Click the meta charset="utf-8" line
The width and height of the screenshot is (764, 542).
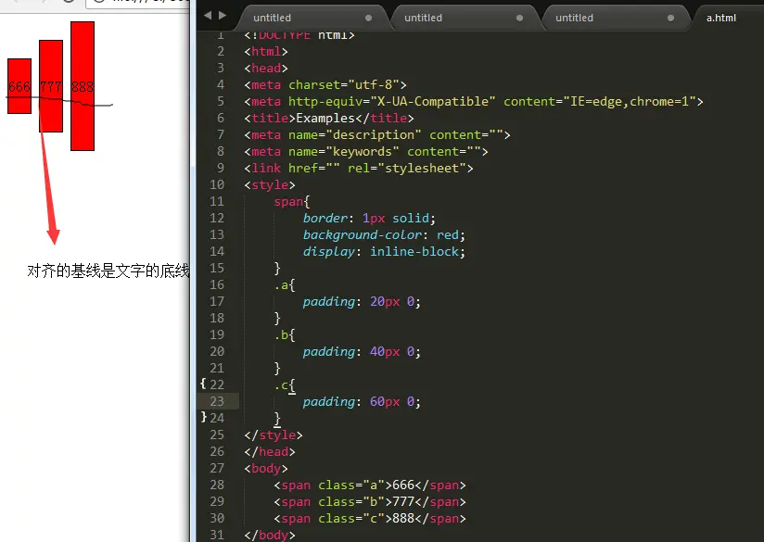coord(325,84)
